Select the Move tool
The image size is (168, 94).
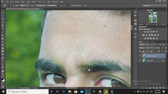coord(3,13)
